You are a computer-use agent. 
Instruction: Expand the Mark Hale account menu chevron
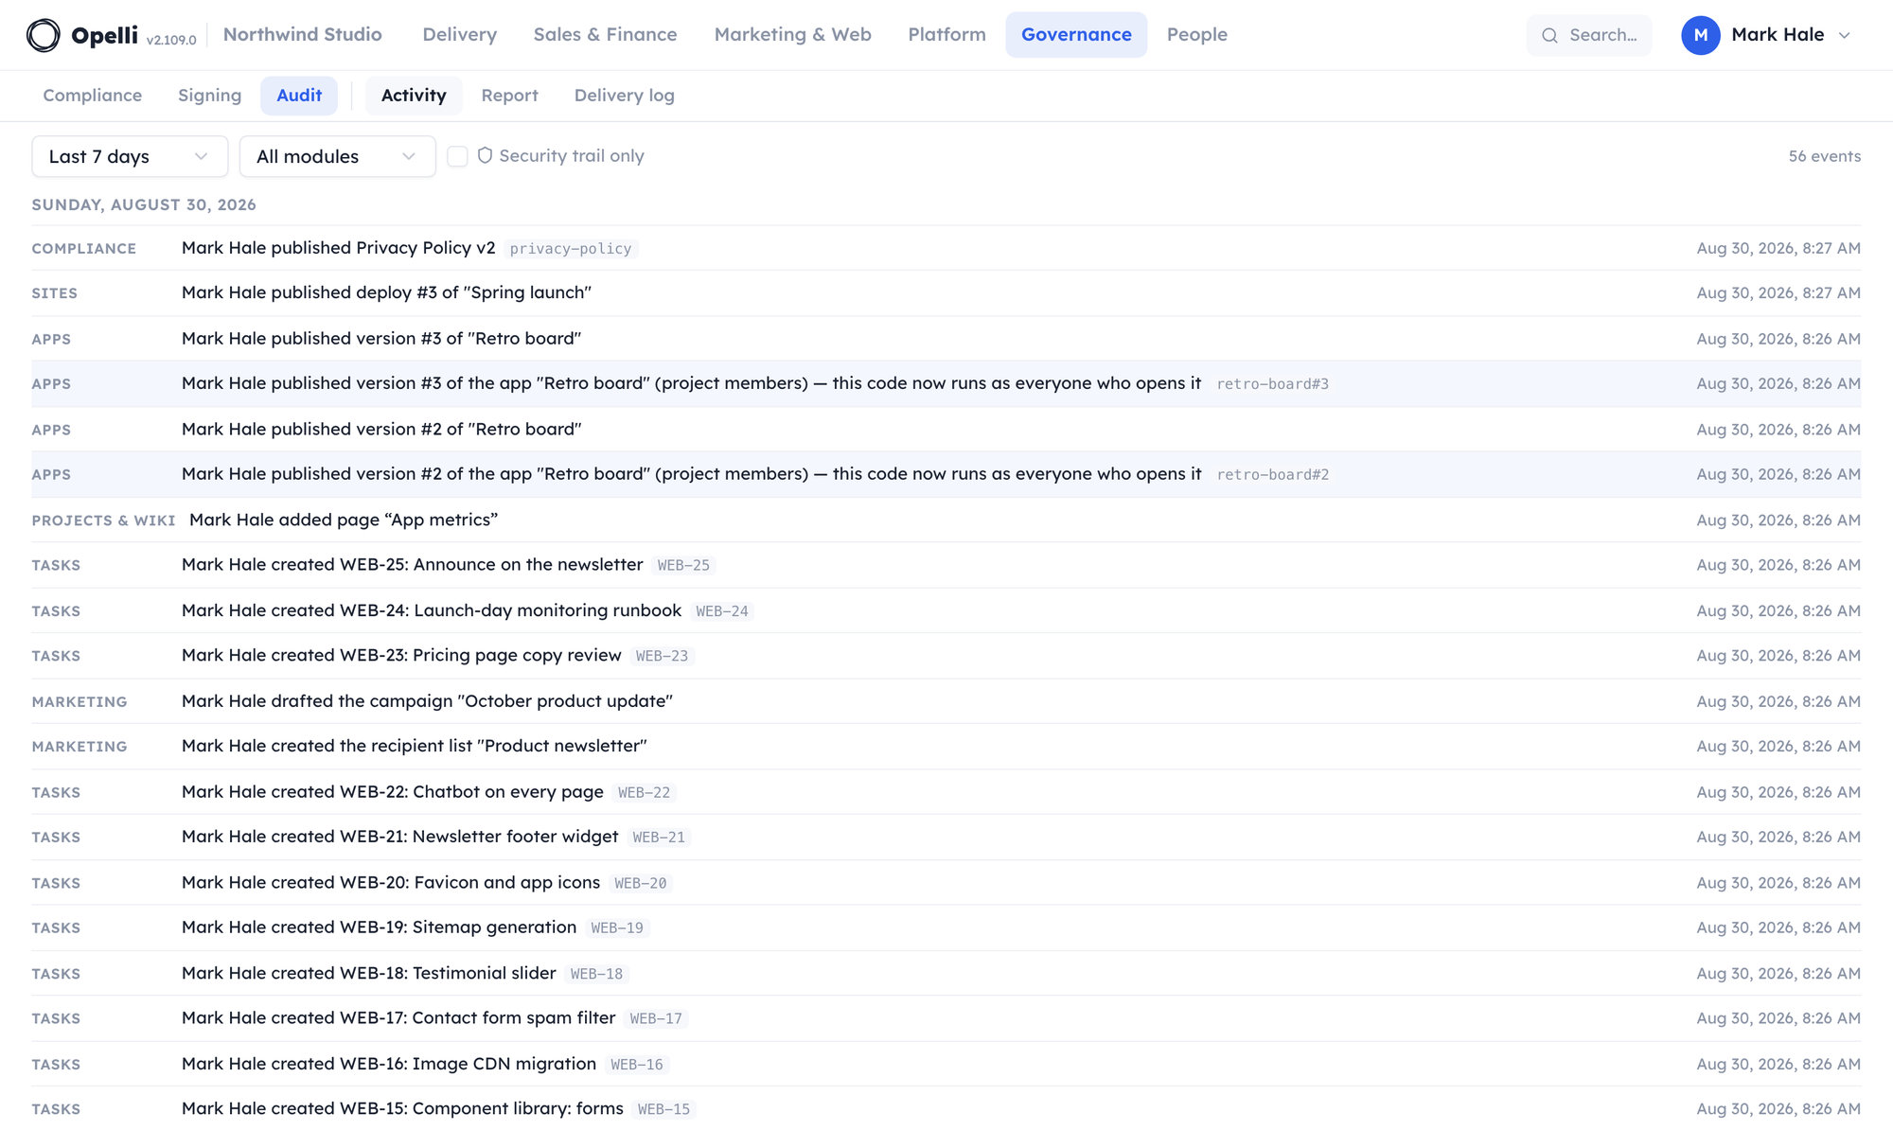(x=1844, y=35)
